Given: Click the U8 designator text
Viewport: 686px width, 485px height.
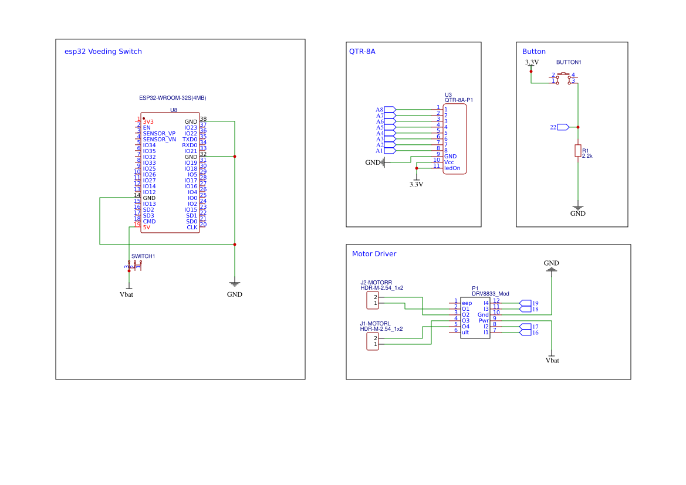Looking at the screenshot, I should point(174,110).
